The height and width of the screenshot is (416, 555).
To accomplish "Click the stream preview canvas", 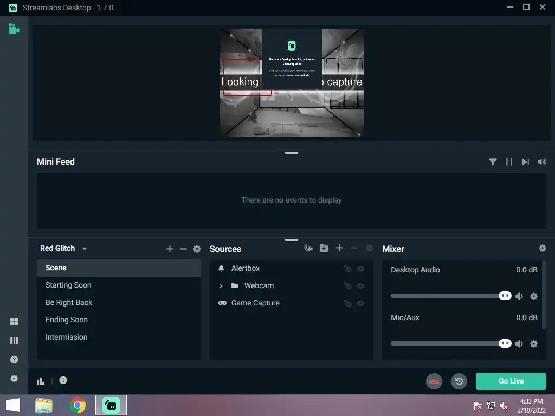I will [x=292, y=83].
